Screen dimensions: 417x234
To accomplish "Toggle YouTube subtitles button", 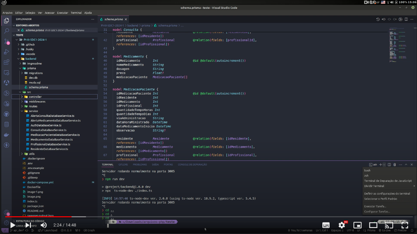I will pyautogui.click(x=326, y=225).
